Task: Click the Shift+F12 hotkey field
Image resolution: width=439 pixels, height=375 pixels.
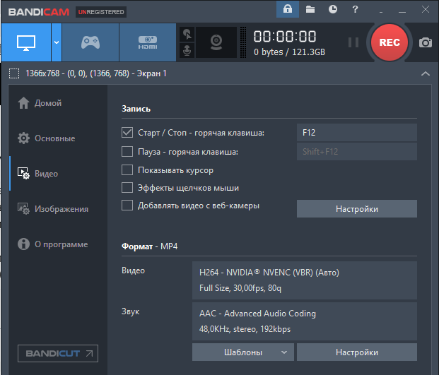Action: 357,152
